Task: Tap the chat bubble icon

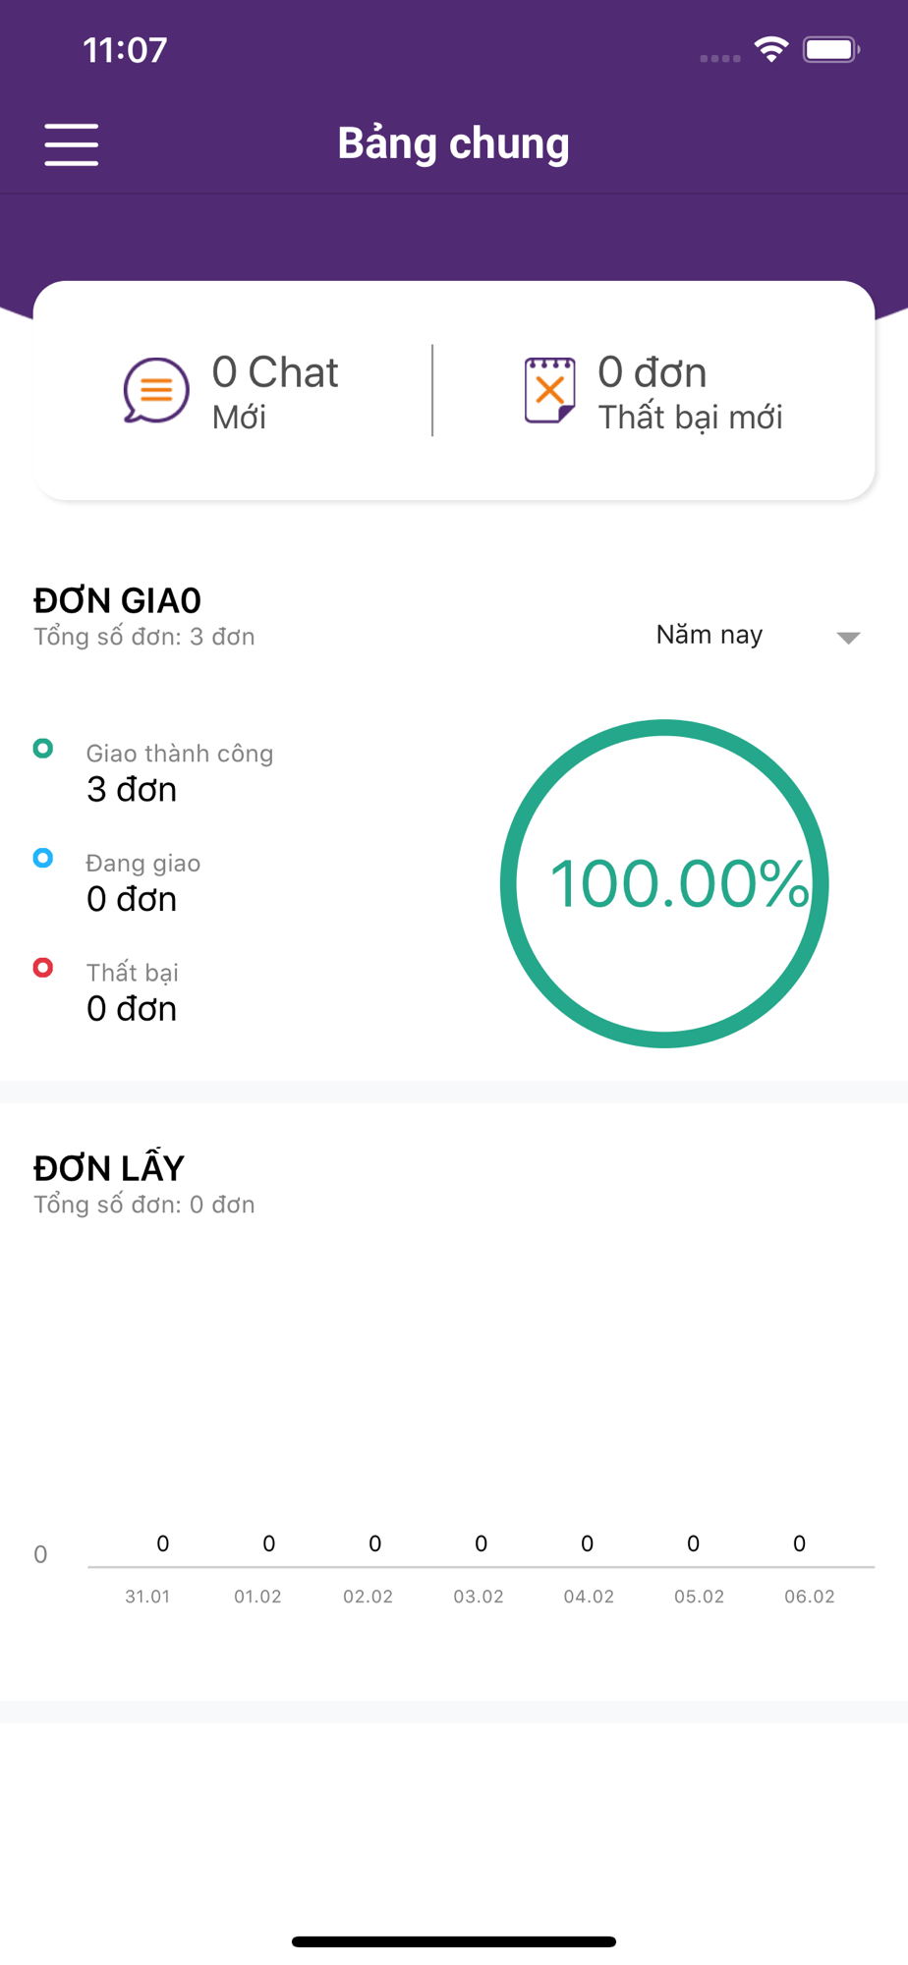Action: [x=156, y=390]
